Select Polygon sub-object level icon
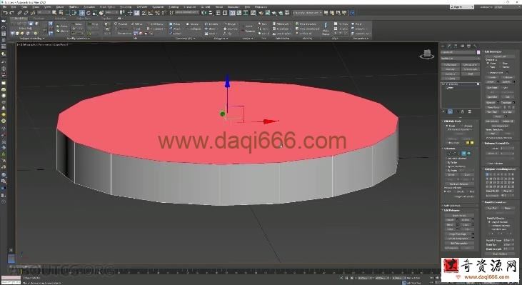This screenshot has width=522, height=285. 463,153
